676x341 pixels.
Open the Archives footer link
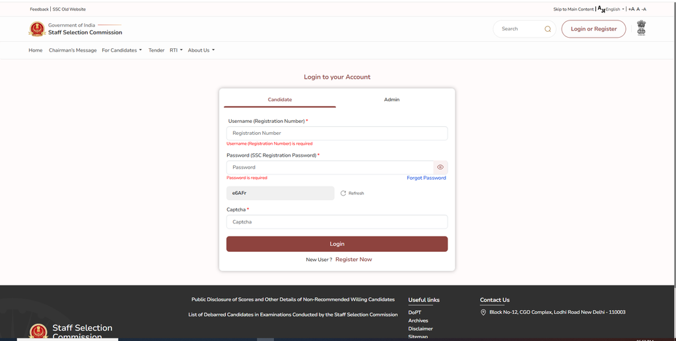[418, 321]
